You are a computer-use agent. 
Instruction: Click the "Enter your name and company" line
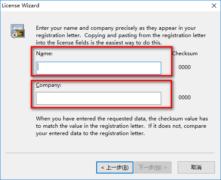click(x=116, y=28)
